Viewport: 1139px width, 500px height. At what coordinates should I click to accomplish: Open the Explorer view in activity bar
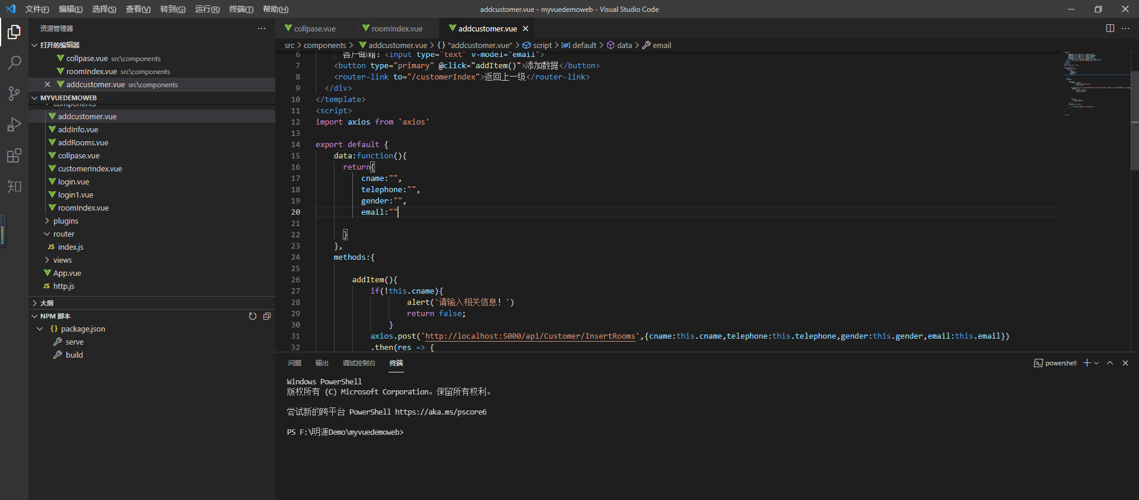14,31
